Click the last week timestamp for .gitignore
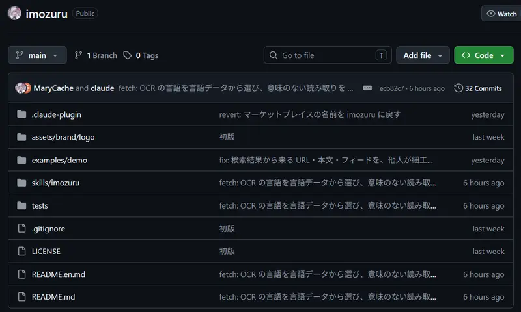 click(x=488, y=229)
